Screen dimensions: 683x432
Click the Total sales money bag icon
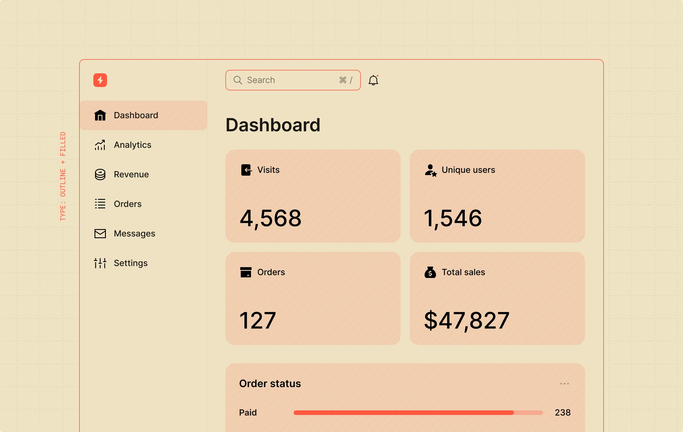click(x=430, y=272)
